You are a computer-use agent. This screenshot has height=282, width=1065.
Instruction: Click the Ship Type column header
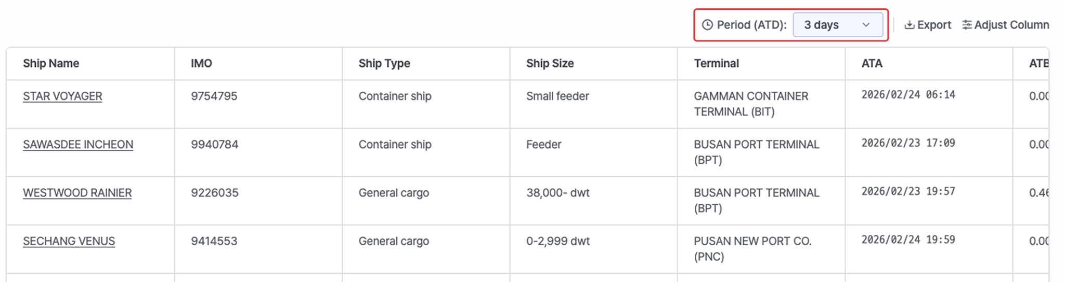pyautogui.click(x=384, y=63)
